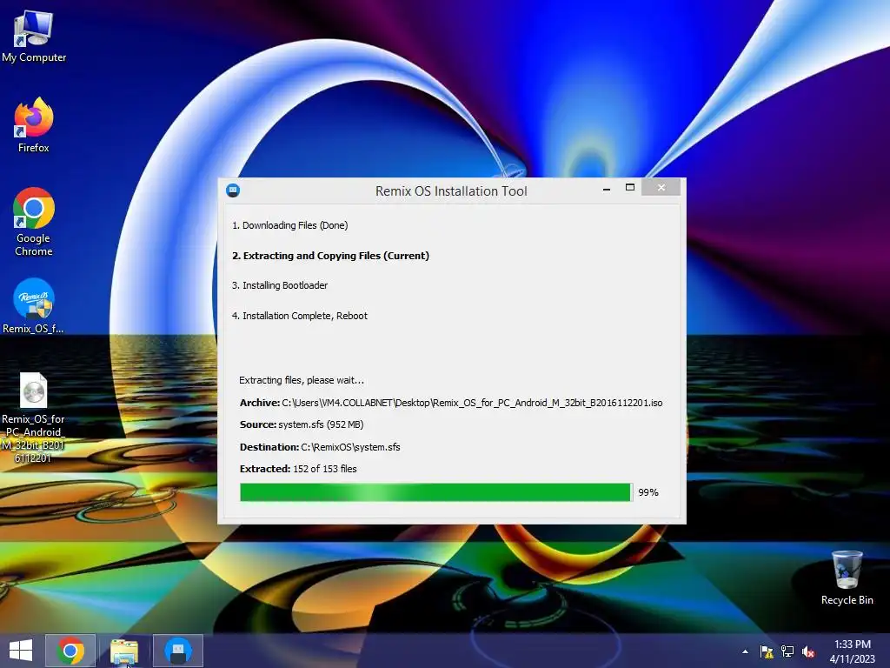Open the Windows Start button

coord(21,651)
